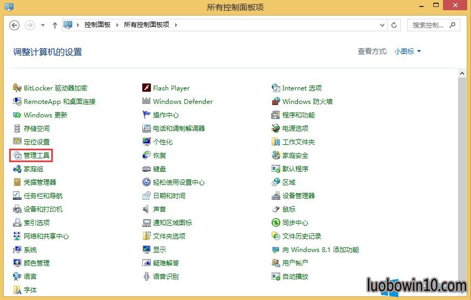The height and width of the screenshot is (300, 471).
Task: Open the 语音识别 microphone icon
Action: [x=146, y=277]
